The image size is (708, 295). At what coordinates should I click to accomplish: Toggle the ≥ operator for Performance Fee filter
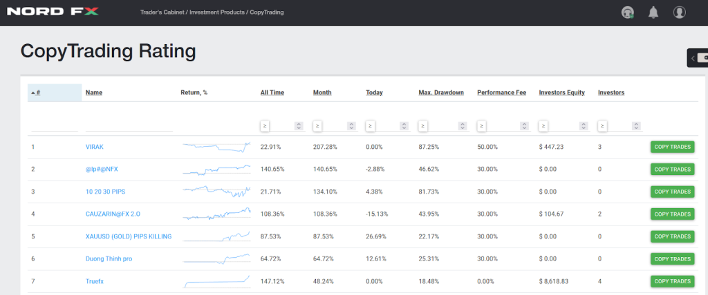(x=482, y=126)
